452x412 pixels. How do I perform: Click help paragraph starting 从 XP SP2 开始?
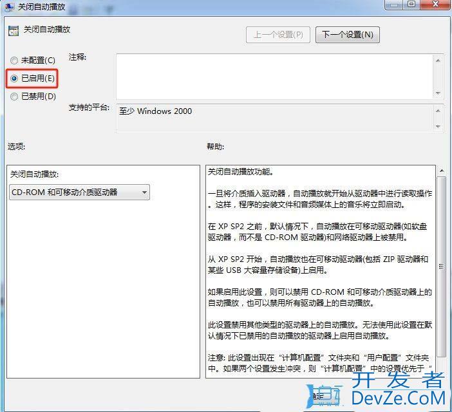[x=317, y=265]
